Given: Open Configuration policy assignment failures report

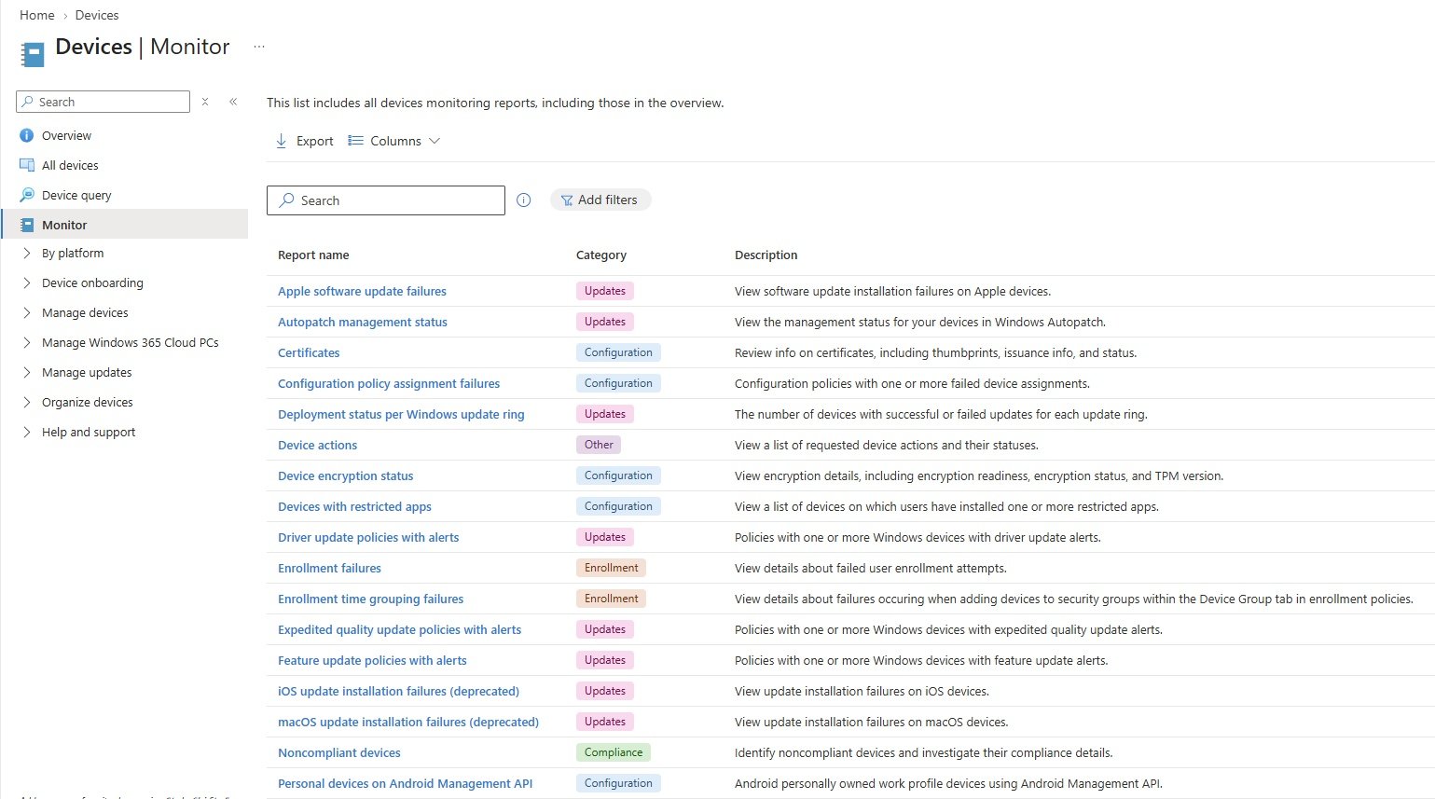Looking at the screenshot, I should 389,383.
